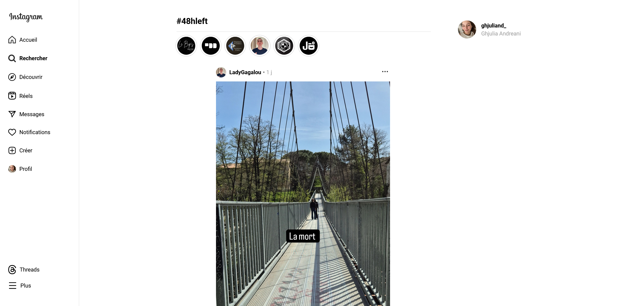Click the Rechercher magnifier icon
Viewport: 639px width, 306px height.
pyautogui.click(x=12, y=58)
